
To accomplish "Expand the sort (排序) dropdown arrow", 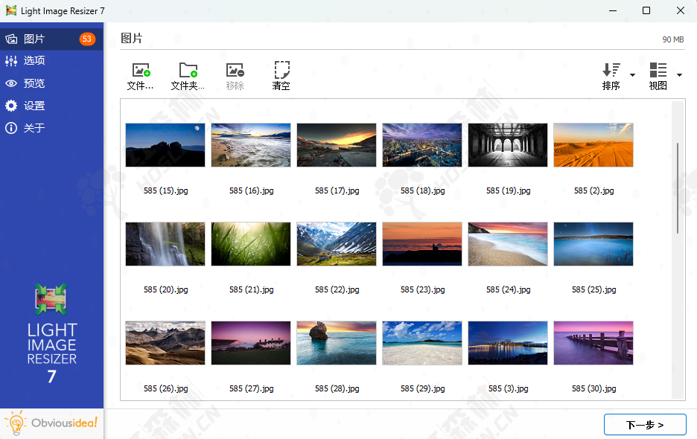I will point(632,75).
